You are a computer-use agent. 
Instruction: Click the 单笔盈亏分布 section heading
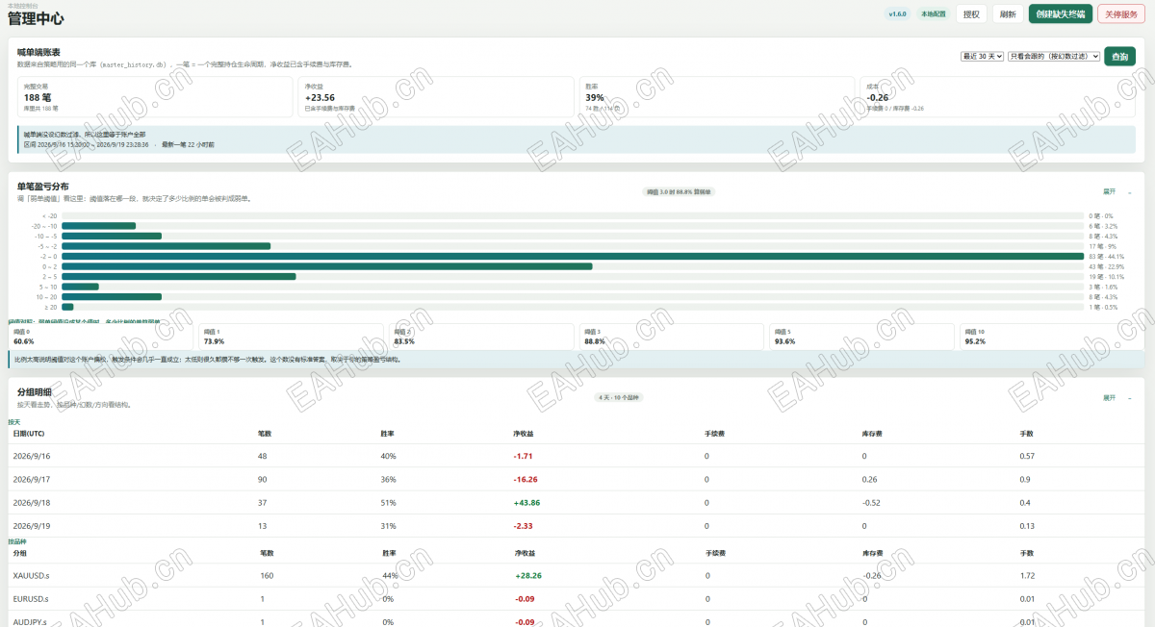click(43, 187)
